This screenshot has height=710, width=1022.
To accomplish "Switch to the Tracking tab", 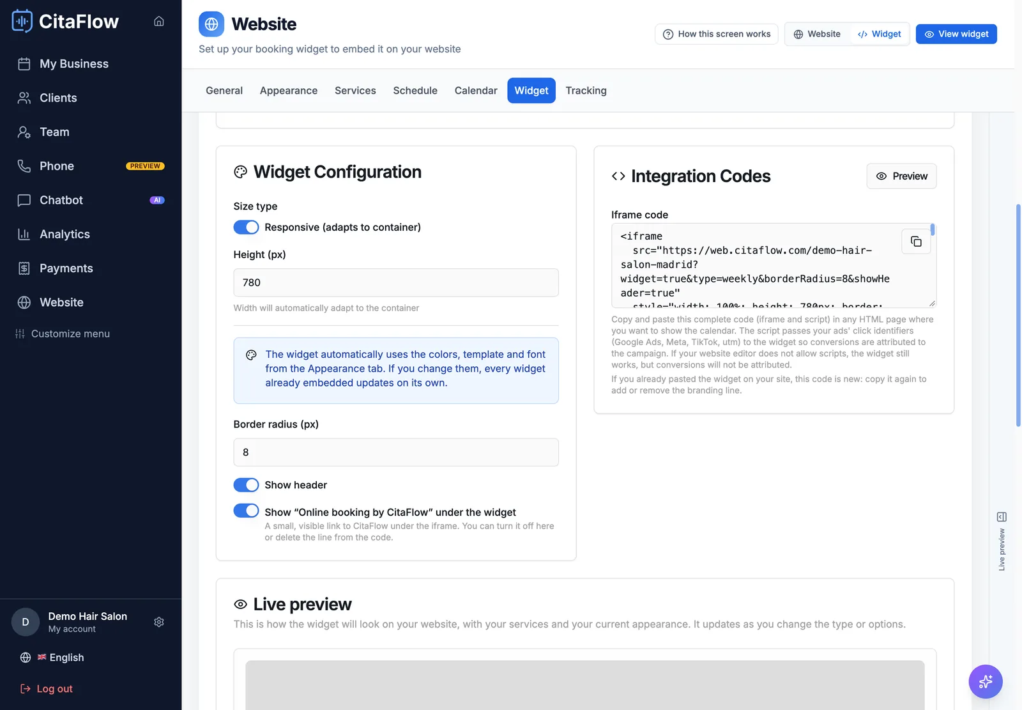I will click(586, 91).
